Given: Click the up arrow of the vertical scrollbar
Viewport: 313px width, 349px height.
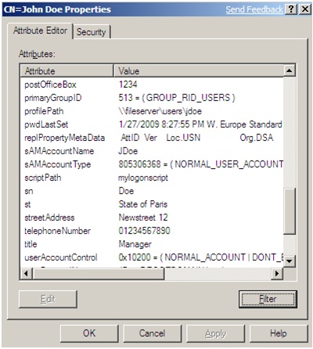Looking at the screenshot, I should click(290, 70).
